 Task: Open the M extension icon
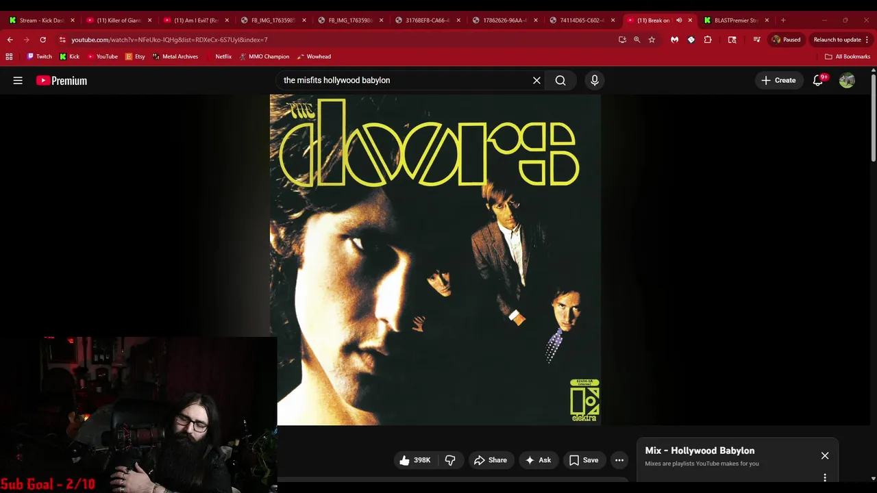[674, 40]
